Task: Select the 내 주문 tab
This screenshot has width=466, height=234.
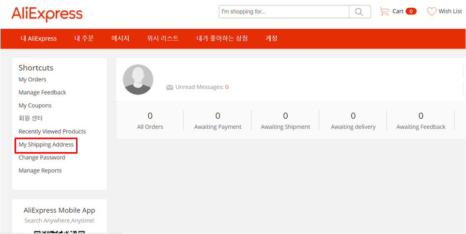Action: [84, 38]
